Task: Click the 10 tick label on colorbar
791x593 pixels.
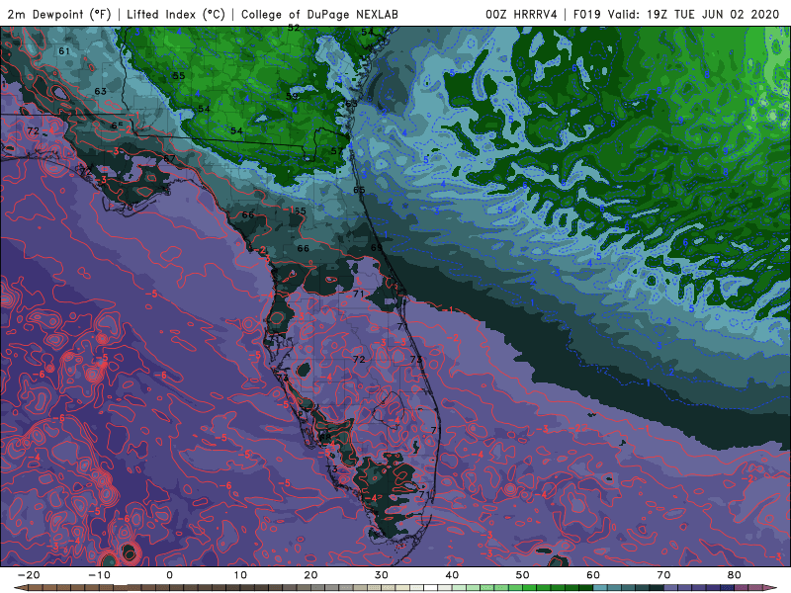Action: 240,575
